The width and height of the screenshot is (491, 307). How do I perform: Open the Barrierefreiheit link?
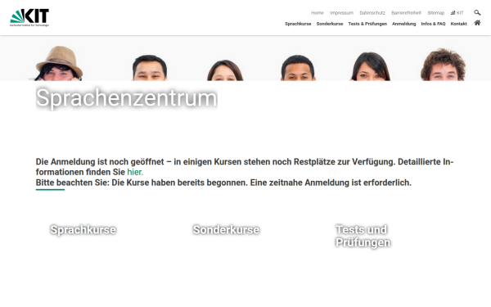[x=406, y=13]
